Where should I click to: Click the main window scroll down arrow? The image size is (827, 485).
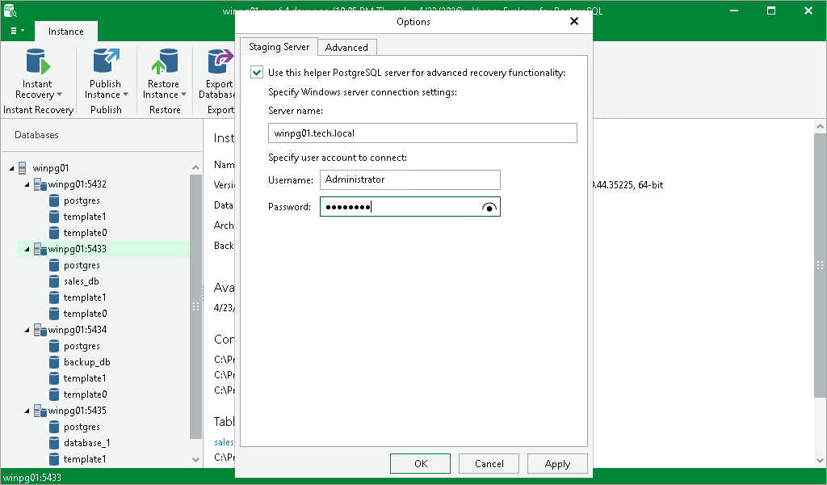[x=820, y=460]
